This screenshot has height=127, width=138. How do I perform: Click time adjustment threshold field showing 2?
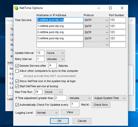click(x=61, y=98)
